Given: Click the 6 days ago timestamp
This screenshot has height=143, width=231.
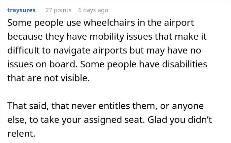Looking at the screenshot, I should tap(93, 10).
